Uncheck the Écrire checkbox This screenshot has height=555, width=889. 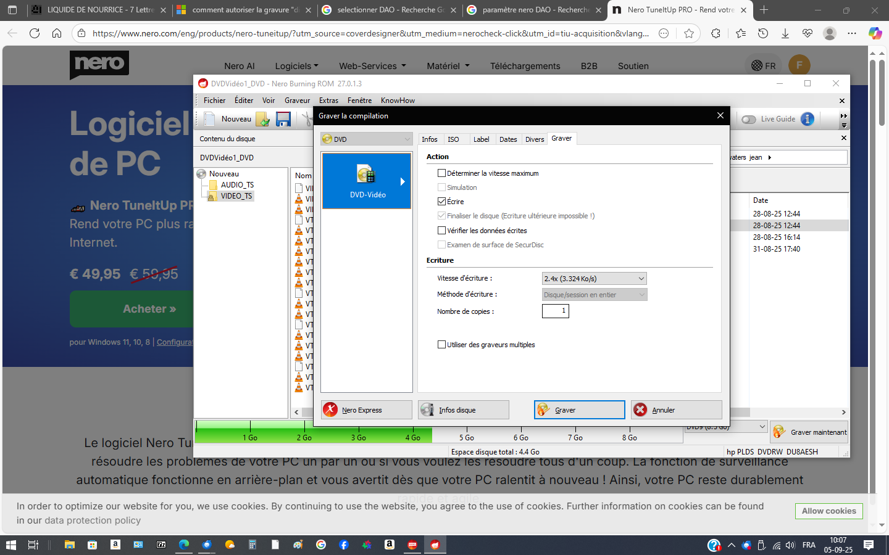[x=441, y=202]
